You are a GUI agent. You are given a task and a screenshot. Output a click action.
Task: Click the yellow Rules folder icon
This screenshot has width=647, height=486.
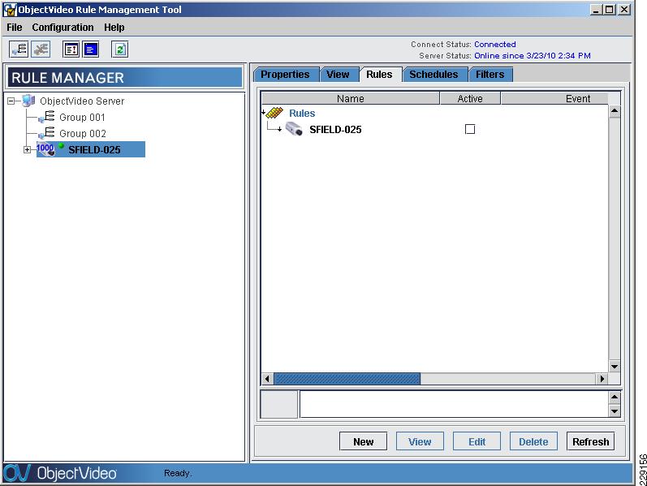274,113
